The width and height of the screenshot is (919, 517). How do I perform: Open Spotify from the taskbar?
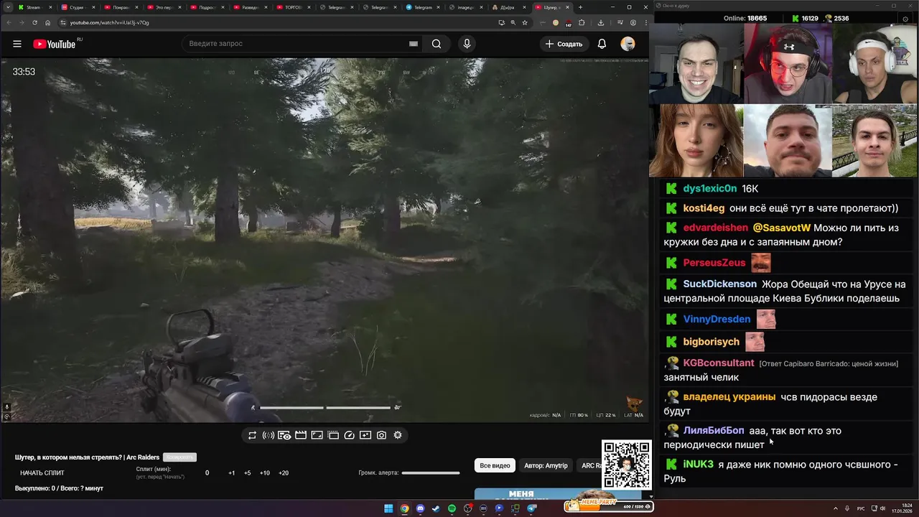click(x=452, y=508)
